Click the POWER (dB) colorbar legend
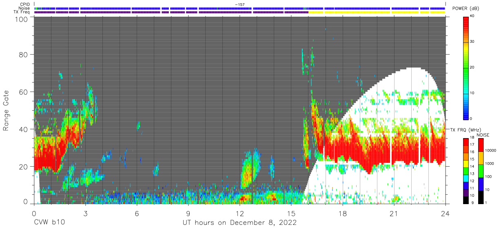Screen dimensions: 501x231 coord(466,68)
